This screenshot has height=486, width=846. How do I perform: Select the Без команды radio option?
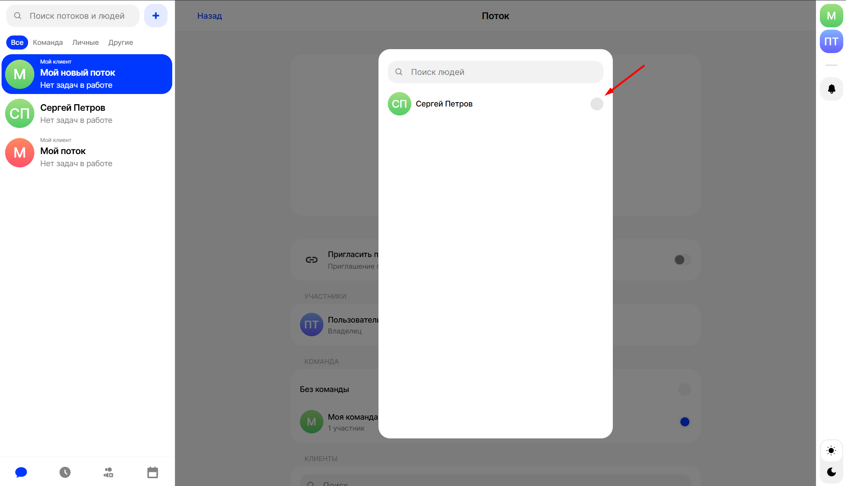(x=684, y=389)
